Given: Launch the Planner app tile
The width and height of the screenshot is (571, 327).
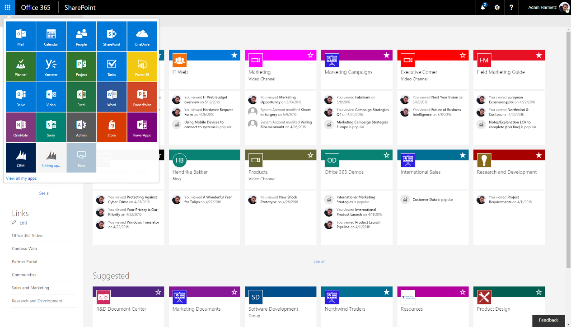Looking at the screenshot, I should (21, 66).
